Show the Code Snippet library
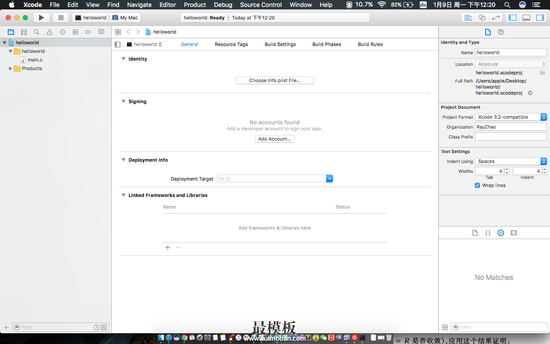Viewport: 550px width, 344px height. point(488,233)
